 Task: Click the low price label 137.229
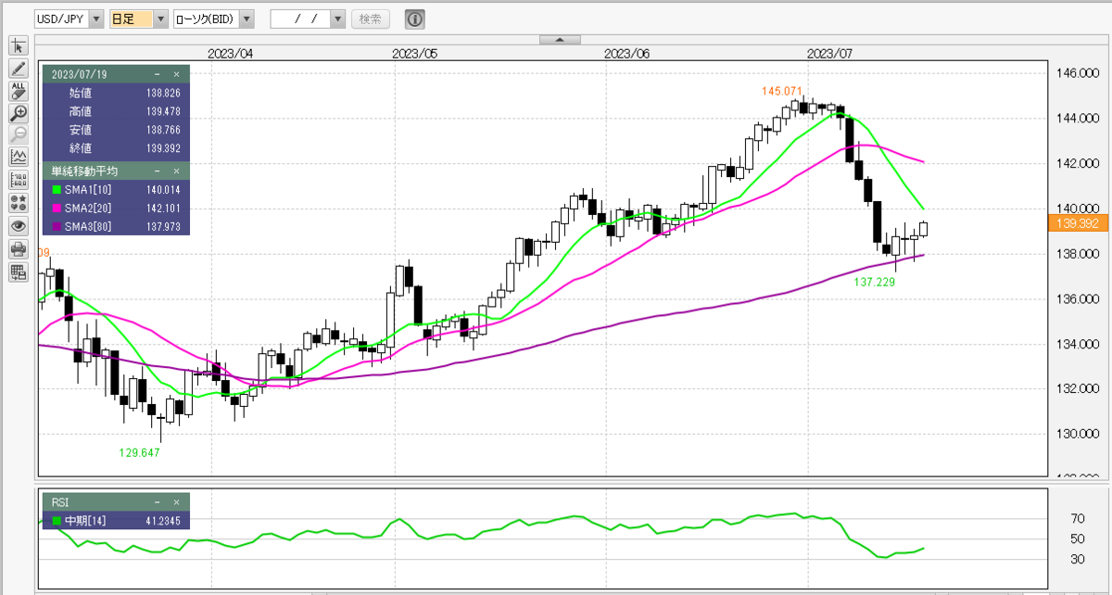(875, 282)
